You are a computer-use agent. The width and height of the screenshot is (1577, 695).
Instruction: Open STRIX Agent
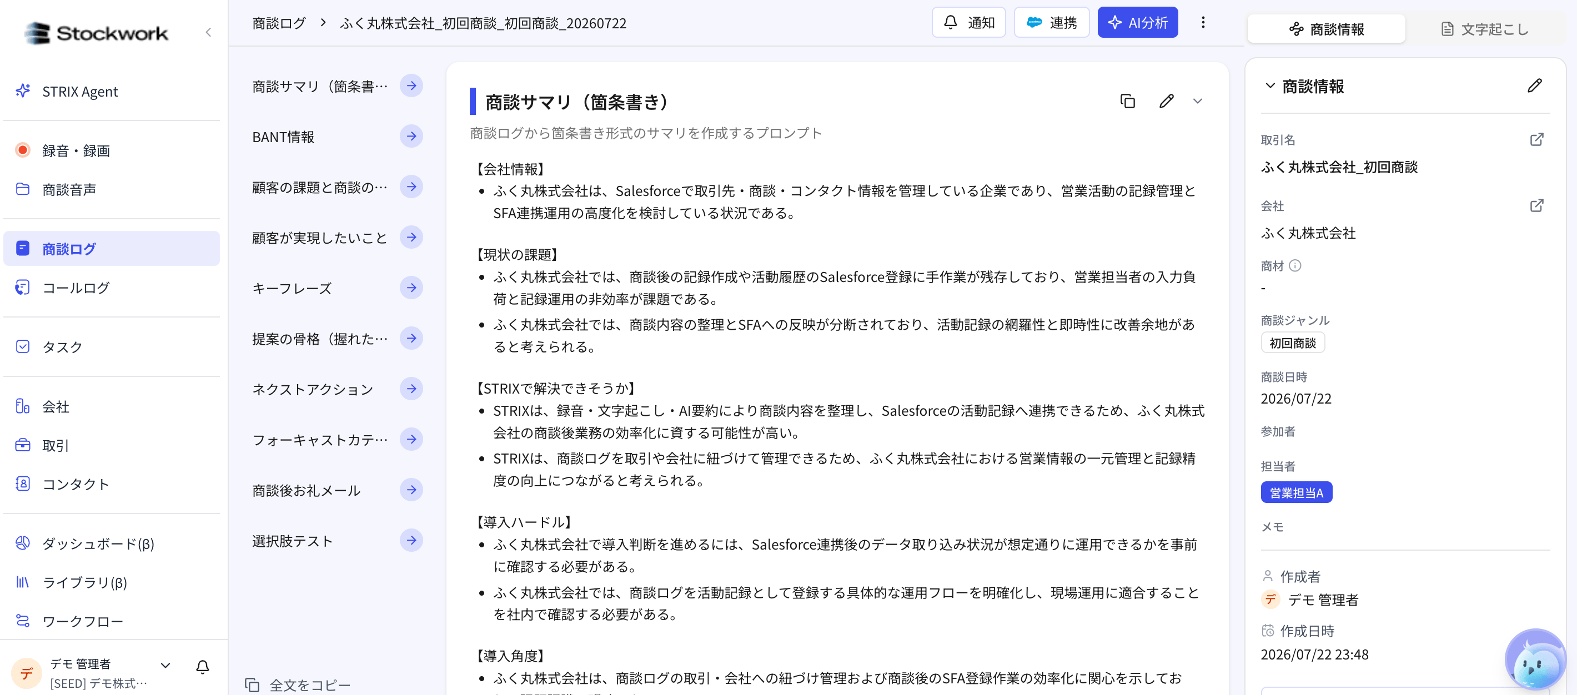pos(112,91)
